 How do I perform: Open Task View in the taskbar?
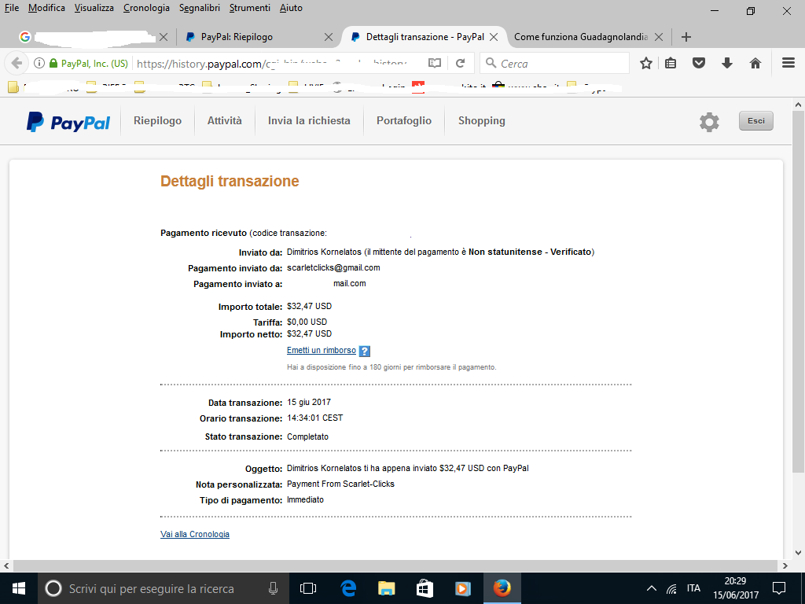click(x=308, y=588)
